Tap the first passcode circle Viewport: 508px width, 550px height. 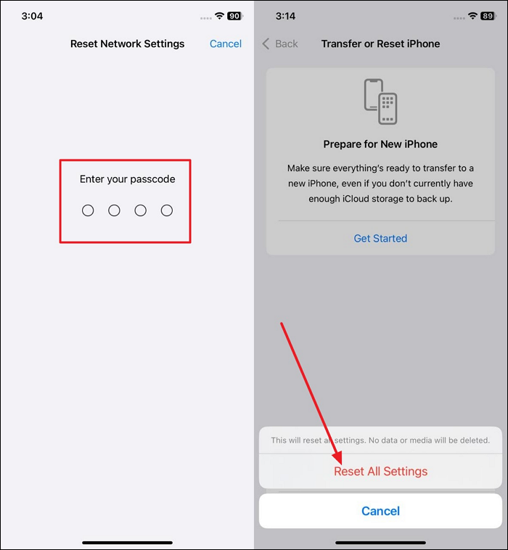click(88, 210)
